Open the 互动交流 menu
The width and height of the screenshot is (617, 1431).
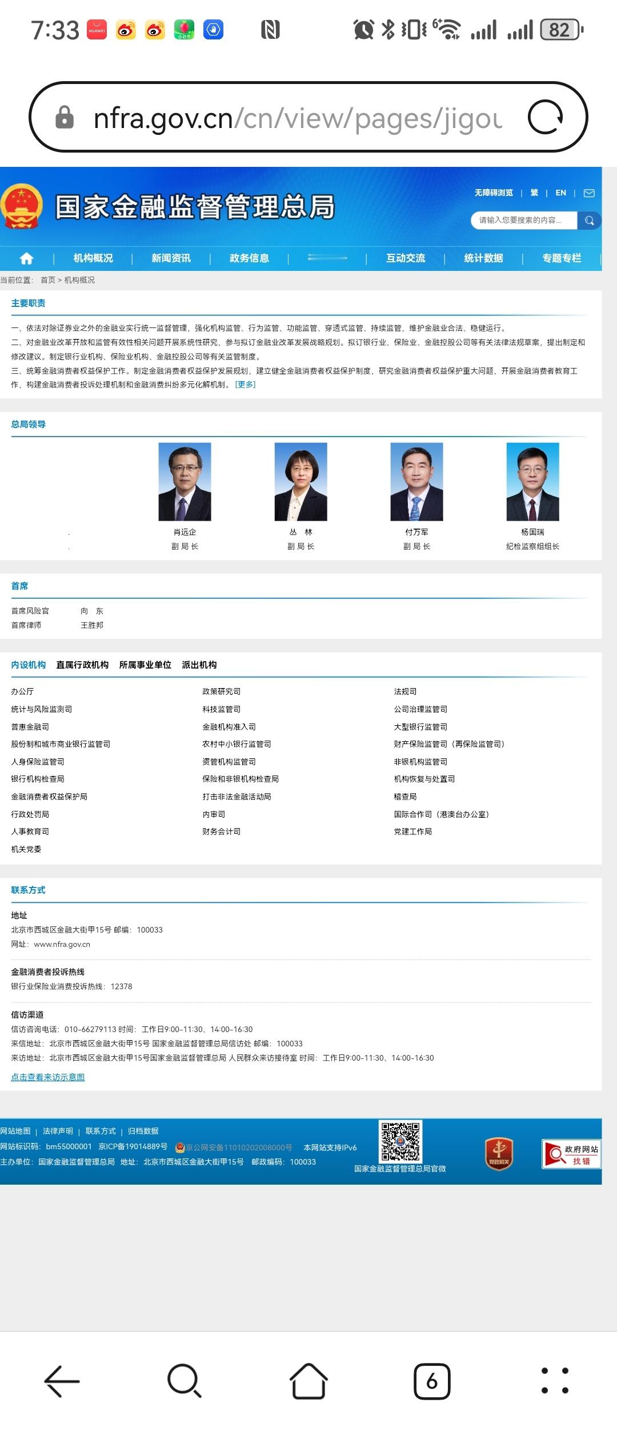pos(406,258)
